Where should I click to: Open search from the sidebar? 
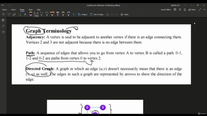tap(3, 26)
